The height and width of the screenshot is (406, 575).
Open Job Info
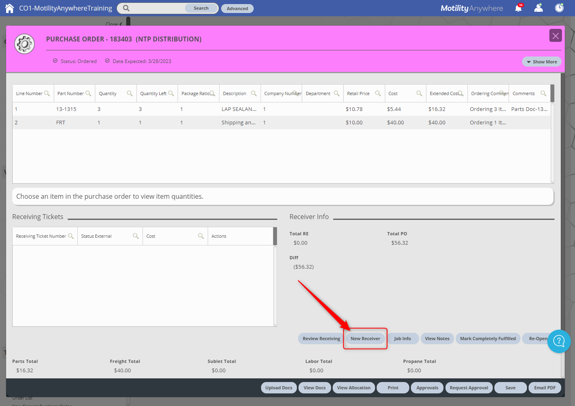pyautogui.click(x=402, y=339)
